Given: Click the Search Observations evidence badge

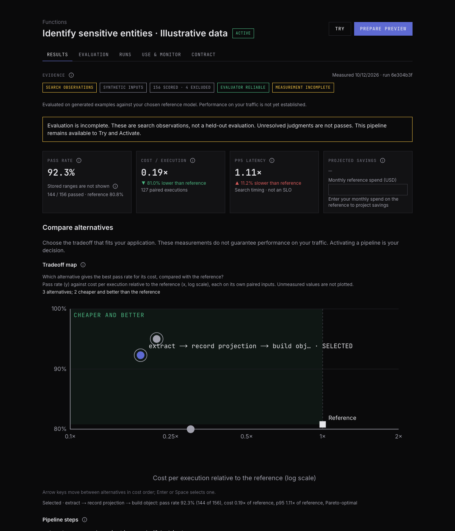Looking at the screenshot, I should tap(69, 88).
